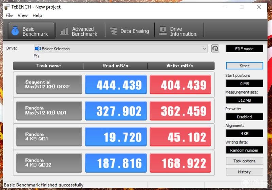Click the Task name column header
Screen dimensions: 272x190
(x=48, y=66)
